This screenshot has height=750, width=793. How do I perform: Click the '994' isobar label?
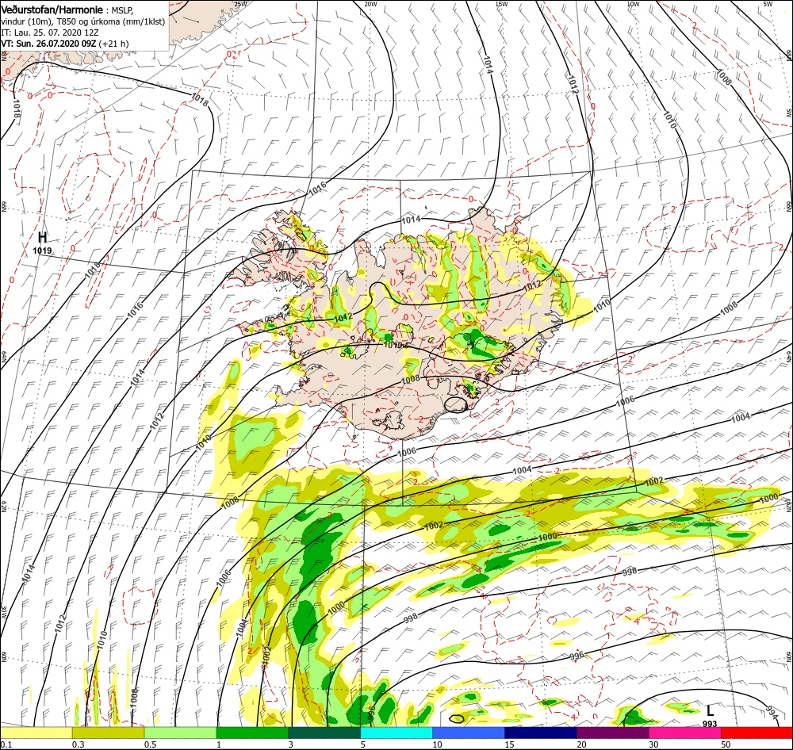770,712
